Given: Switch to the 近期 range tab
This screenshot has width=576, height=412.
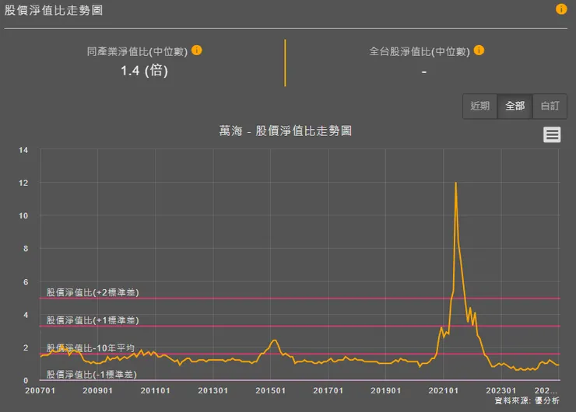Looking at the screenshot, I should pyautogui.click(x=479, y=106).
